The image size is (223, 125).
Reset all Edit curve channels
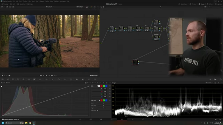click(x=110, y=86)
